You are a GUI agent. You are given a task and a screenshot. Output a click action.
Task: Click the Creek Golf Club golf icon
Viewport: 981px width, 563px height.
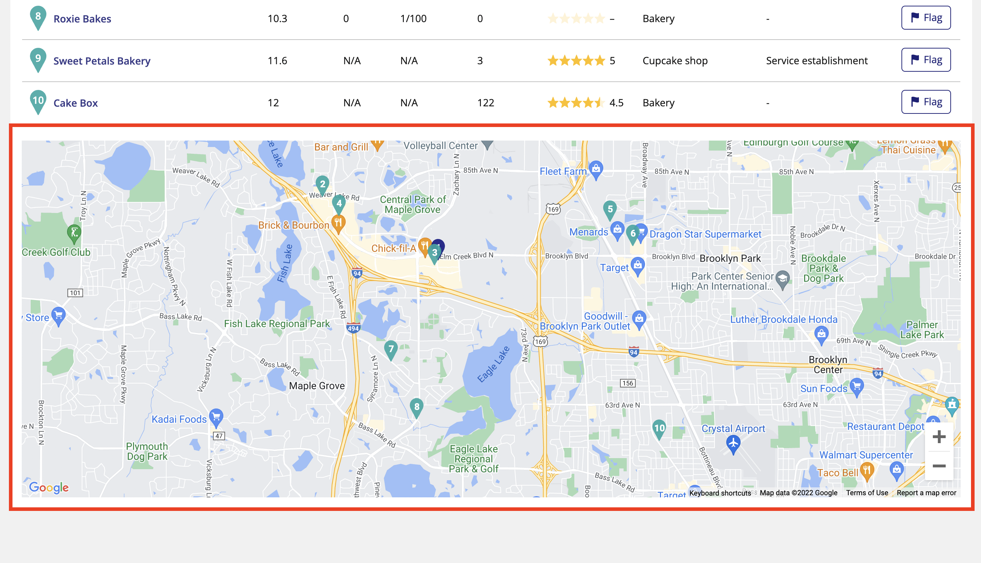pos(74,234)
